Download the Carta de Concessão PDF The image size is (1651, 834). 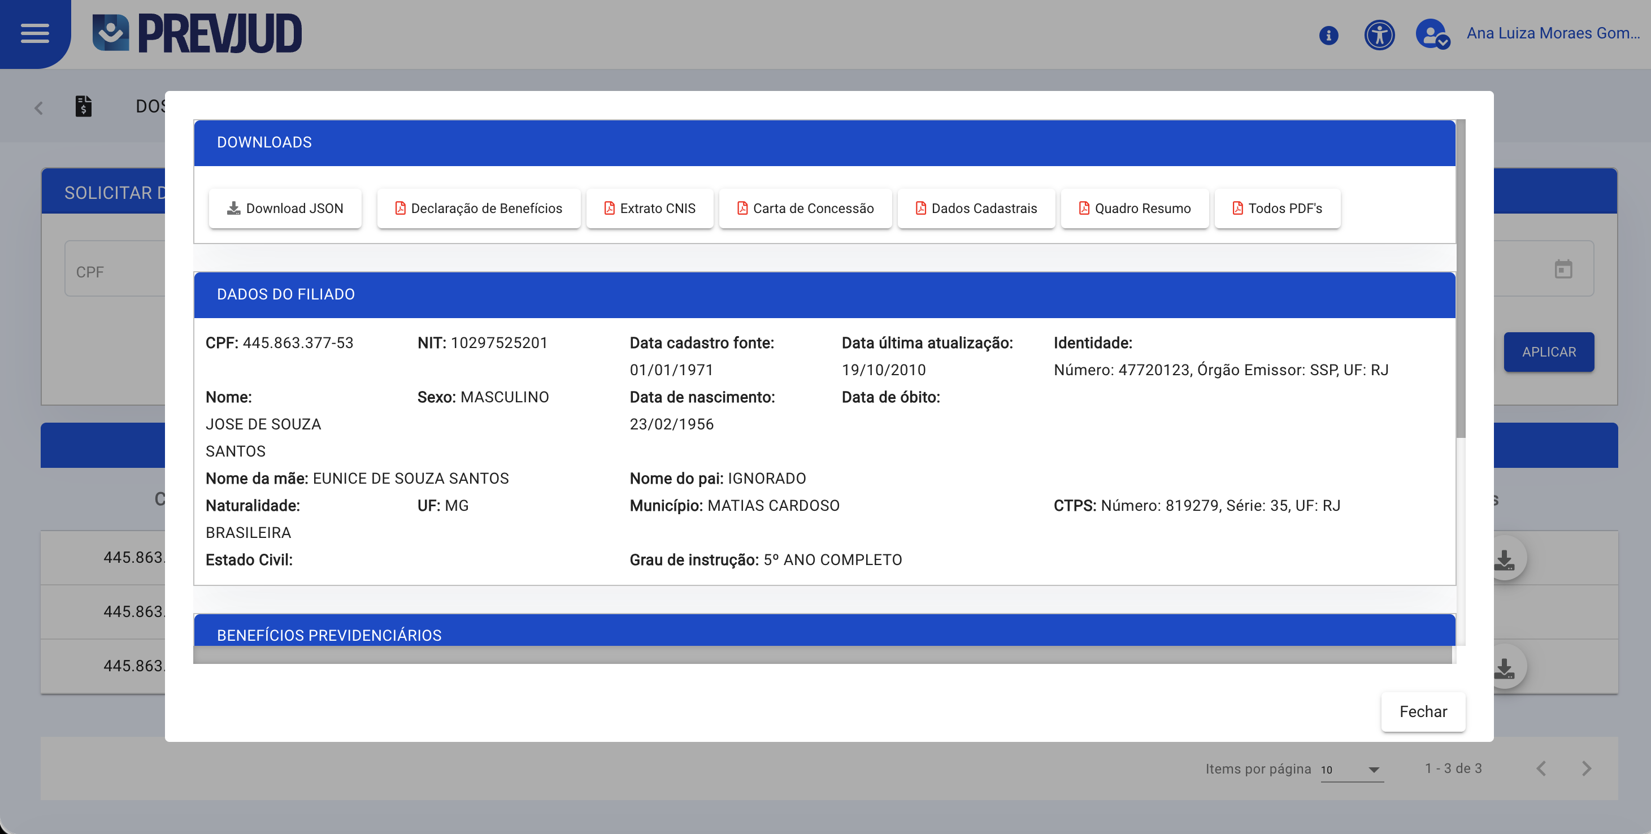click(805, 208)
